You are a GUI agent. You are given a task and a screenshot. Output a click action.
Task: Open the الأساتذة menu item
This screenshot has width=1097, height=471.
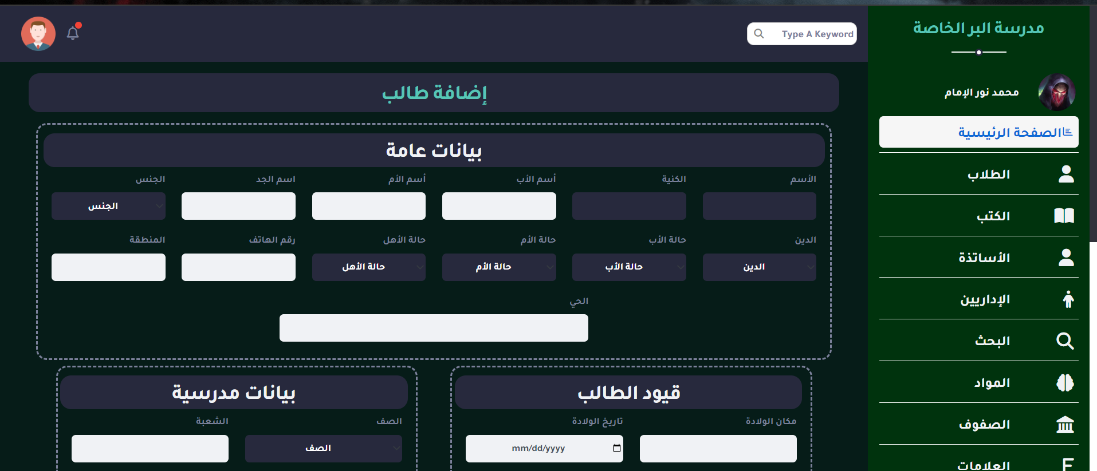(984, 258)
